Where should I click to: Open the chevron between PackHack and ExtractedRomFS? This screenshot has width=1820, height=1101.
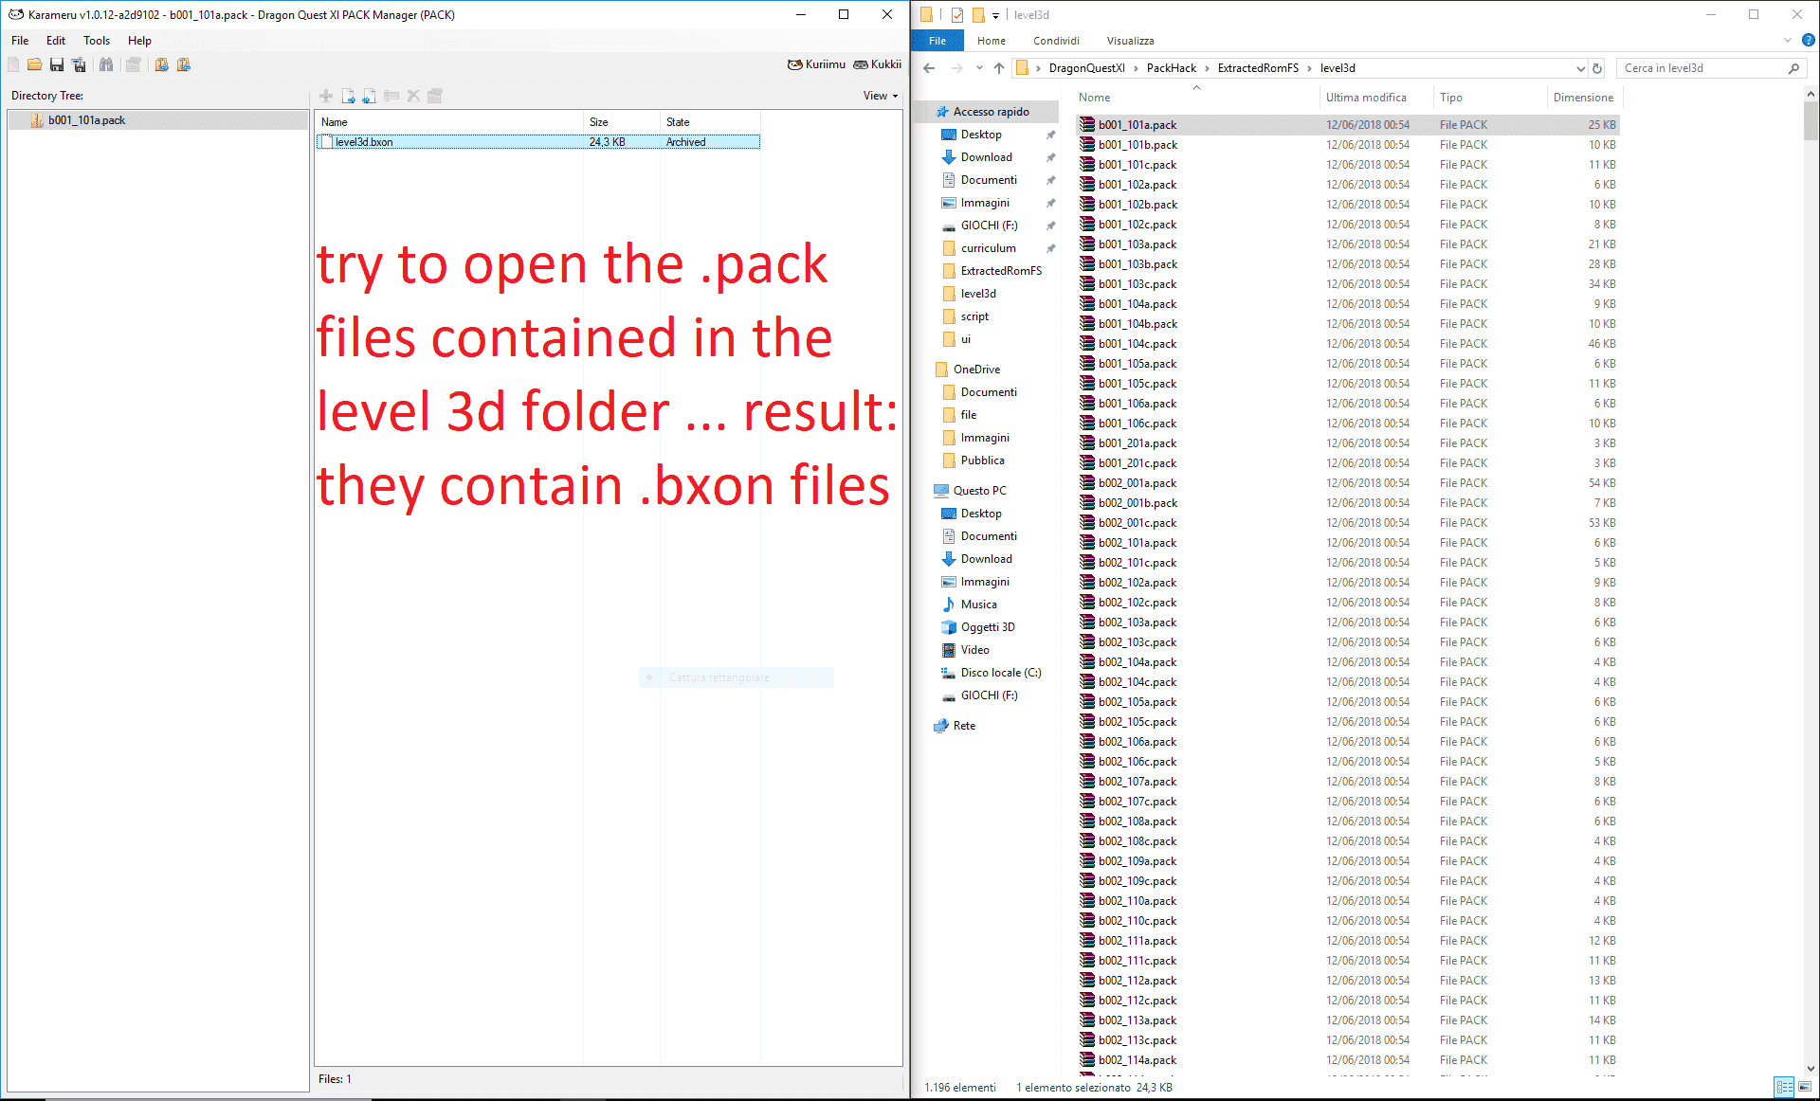[1207, 68]
